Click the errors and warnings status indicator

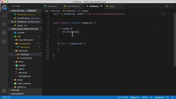point(7,97)
